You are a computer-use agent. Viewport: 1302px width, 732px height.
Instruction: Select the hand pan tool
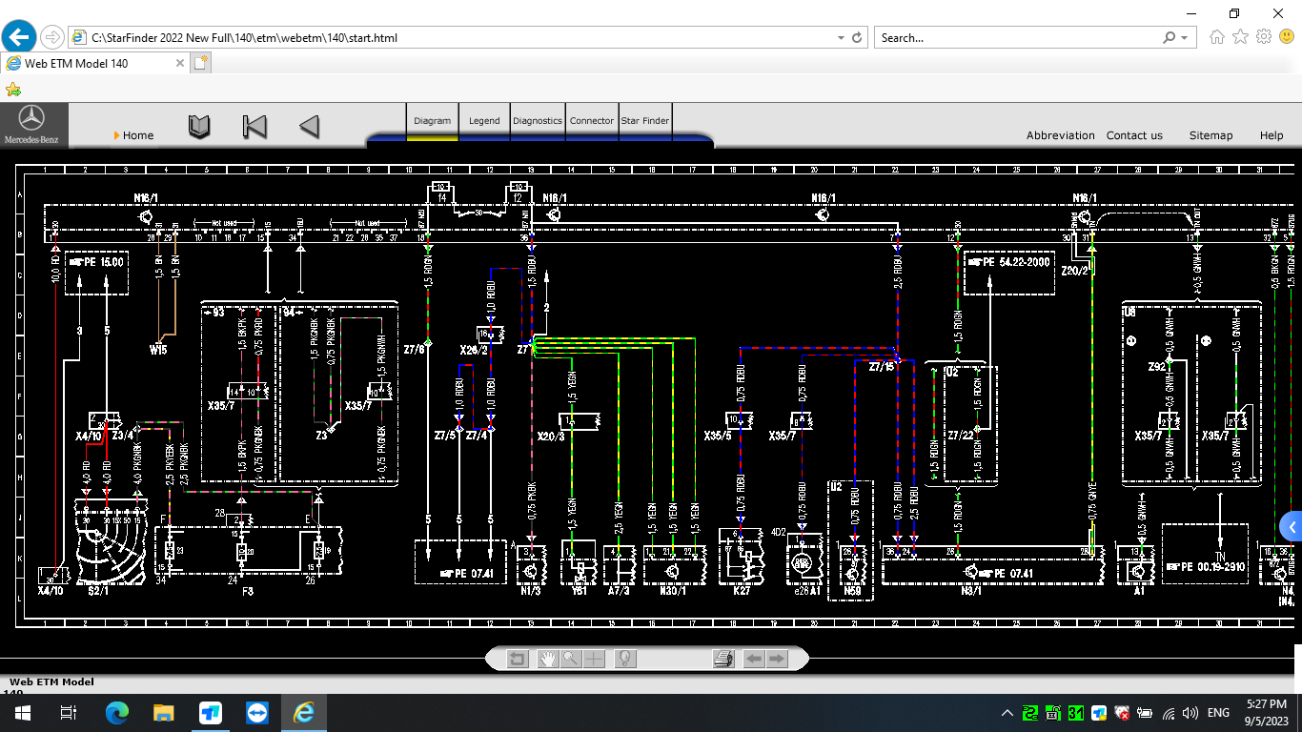547,659
